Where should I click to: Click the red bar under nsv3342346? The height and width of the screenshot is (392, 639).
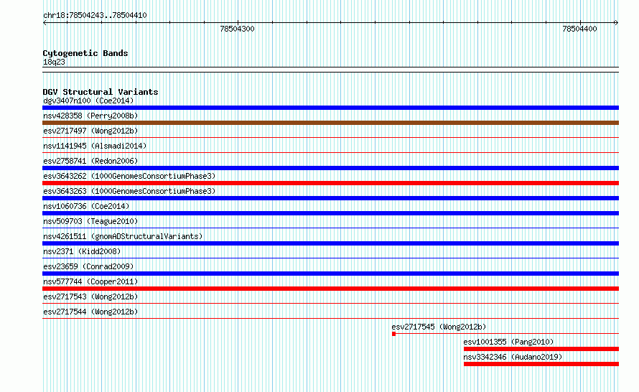coord(541,364)
